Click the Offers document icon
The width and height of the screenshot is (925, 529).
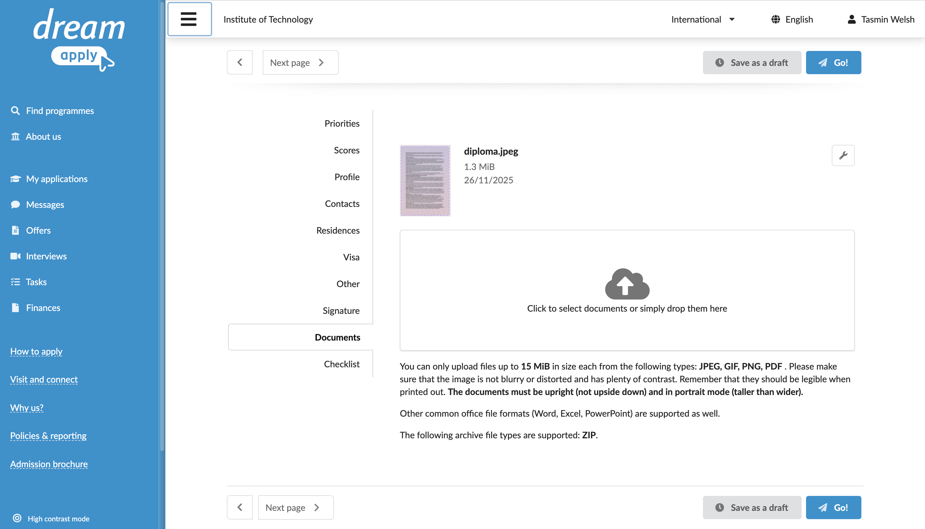coord(15,230)
